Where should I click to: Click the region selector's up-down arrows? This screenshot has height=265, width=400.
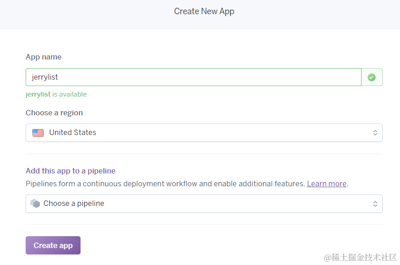(375, 133)
